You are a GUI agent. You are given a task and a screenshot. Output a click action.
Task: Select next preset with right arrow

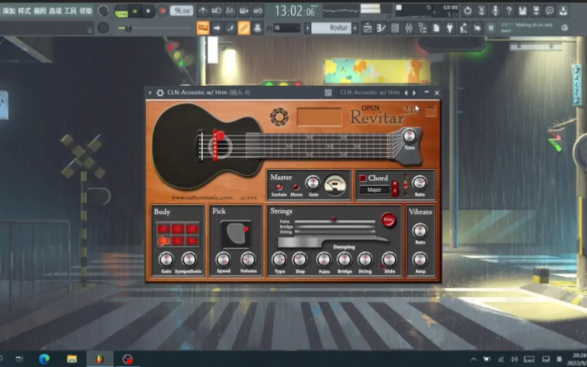(x=414, y=93)
